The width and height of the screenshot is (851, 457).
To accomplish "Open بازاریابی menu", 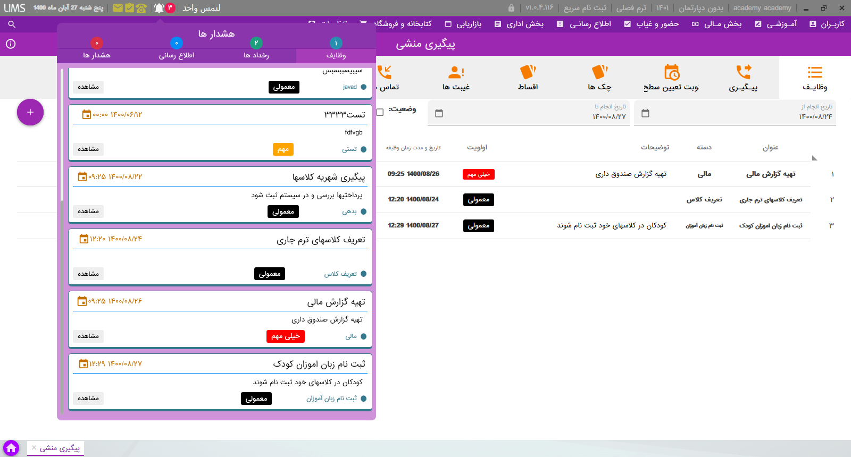I will [x=463, y=24].
